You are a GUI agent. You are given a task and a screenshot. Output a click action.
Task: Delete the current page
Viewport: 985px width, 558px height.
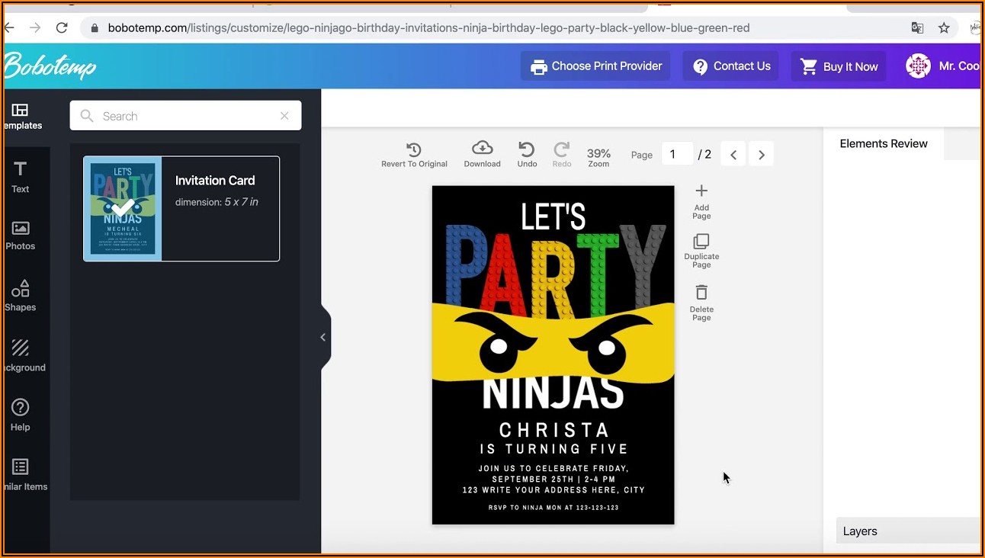(x=701, y=303)
